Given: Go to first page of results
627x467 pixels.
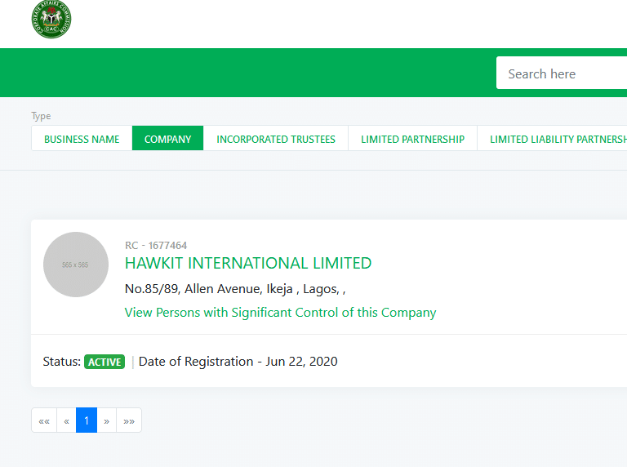Looking at the screenshot, I should click(x=44, y=420).
